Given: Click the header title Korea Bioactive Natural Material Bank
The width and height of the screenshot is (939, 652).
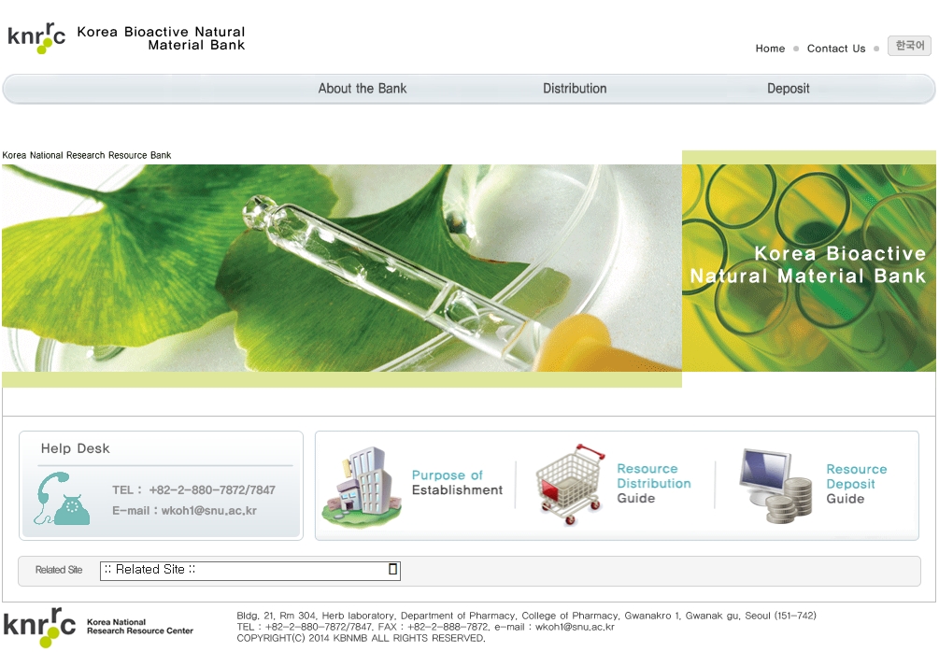Looking at the screenshot, I should (161, 38).
